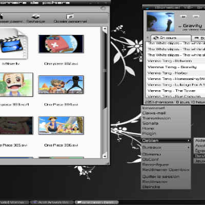Click the Recharger reload icon
This screenshot has height=205, width=205.
(x=36, y=16)
